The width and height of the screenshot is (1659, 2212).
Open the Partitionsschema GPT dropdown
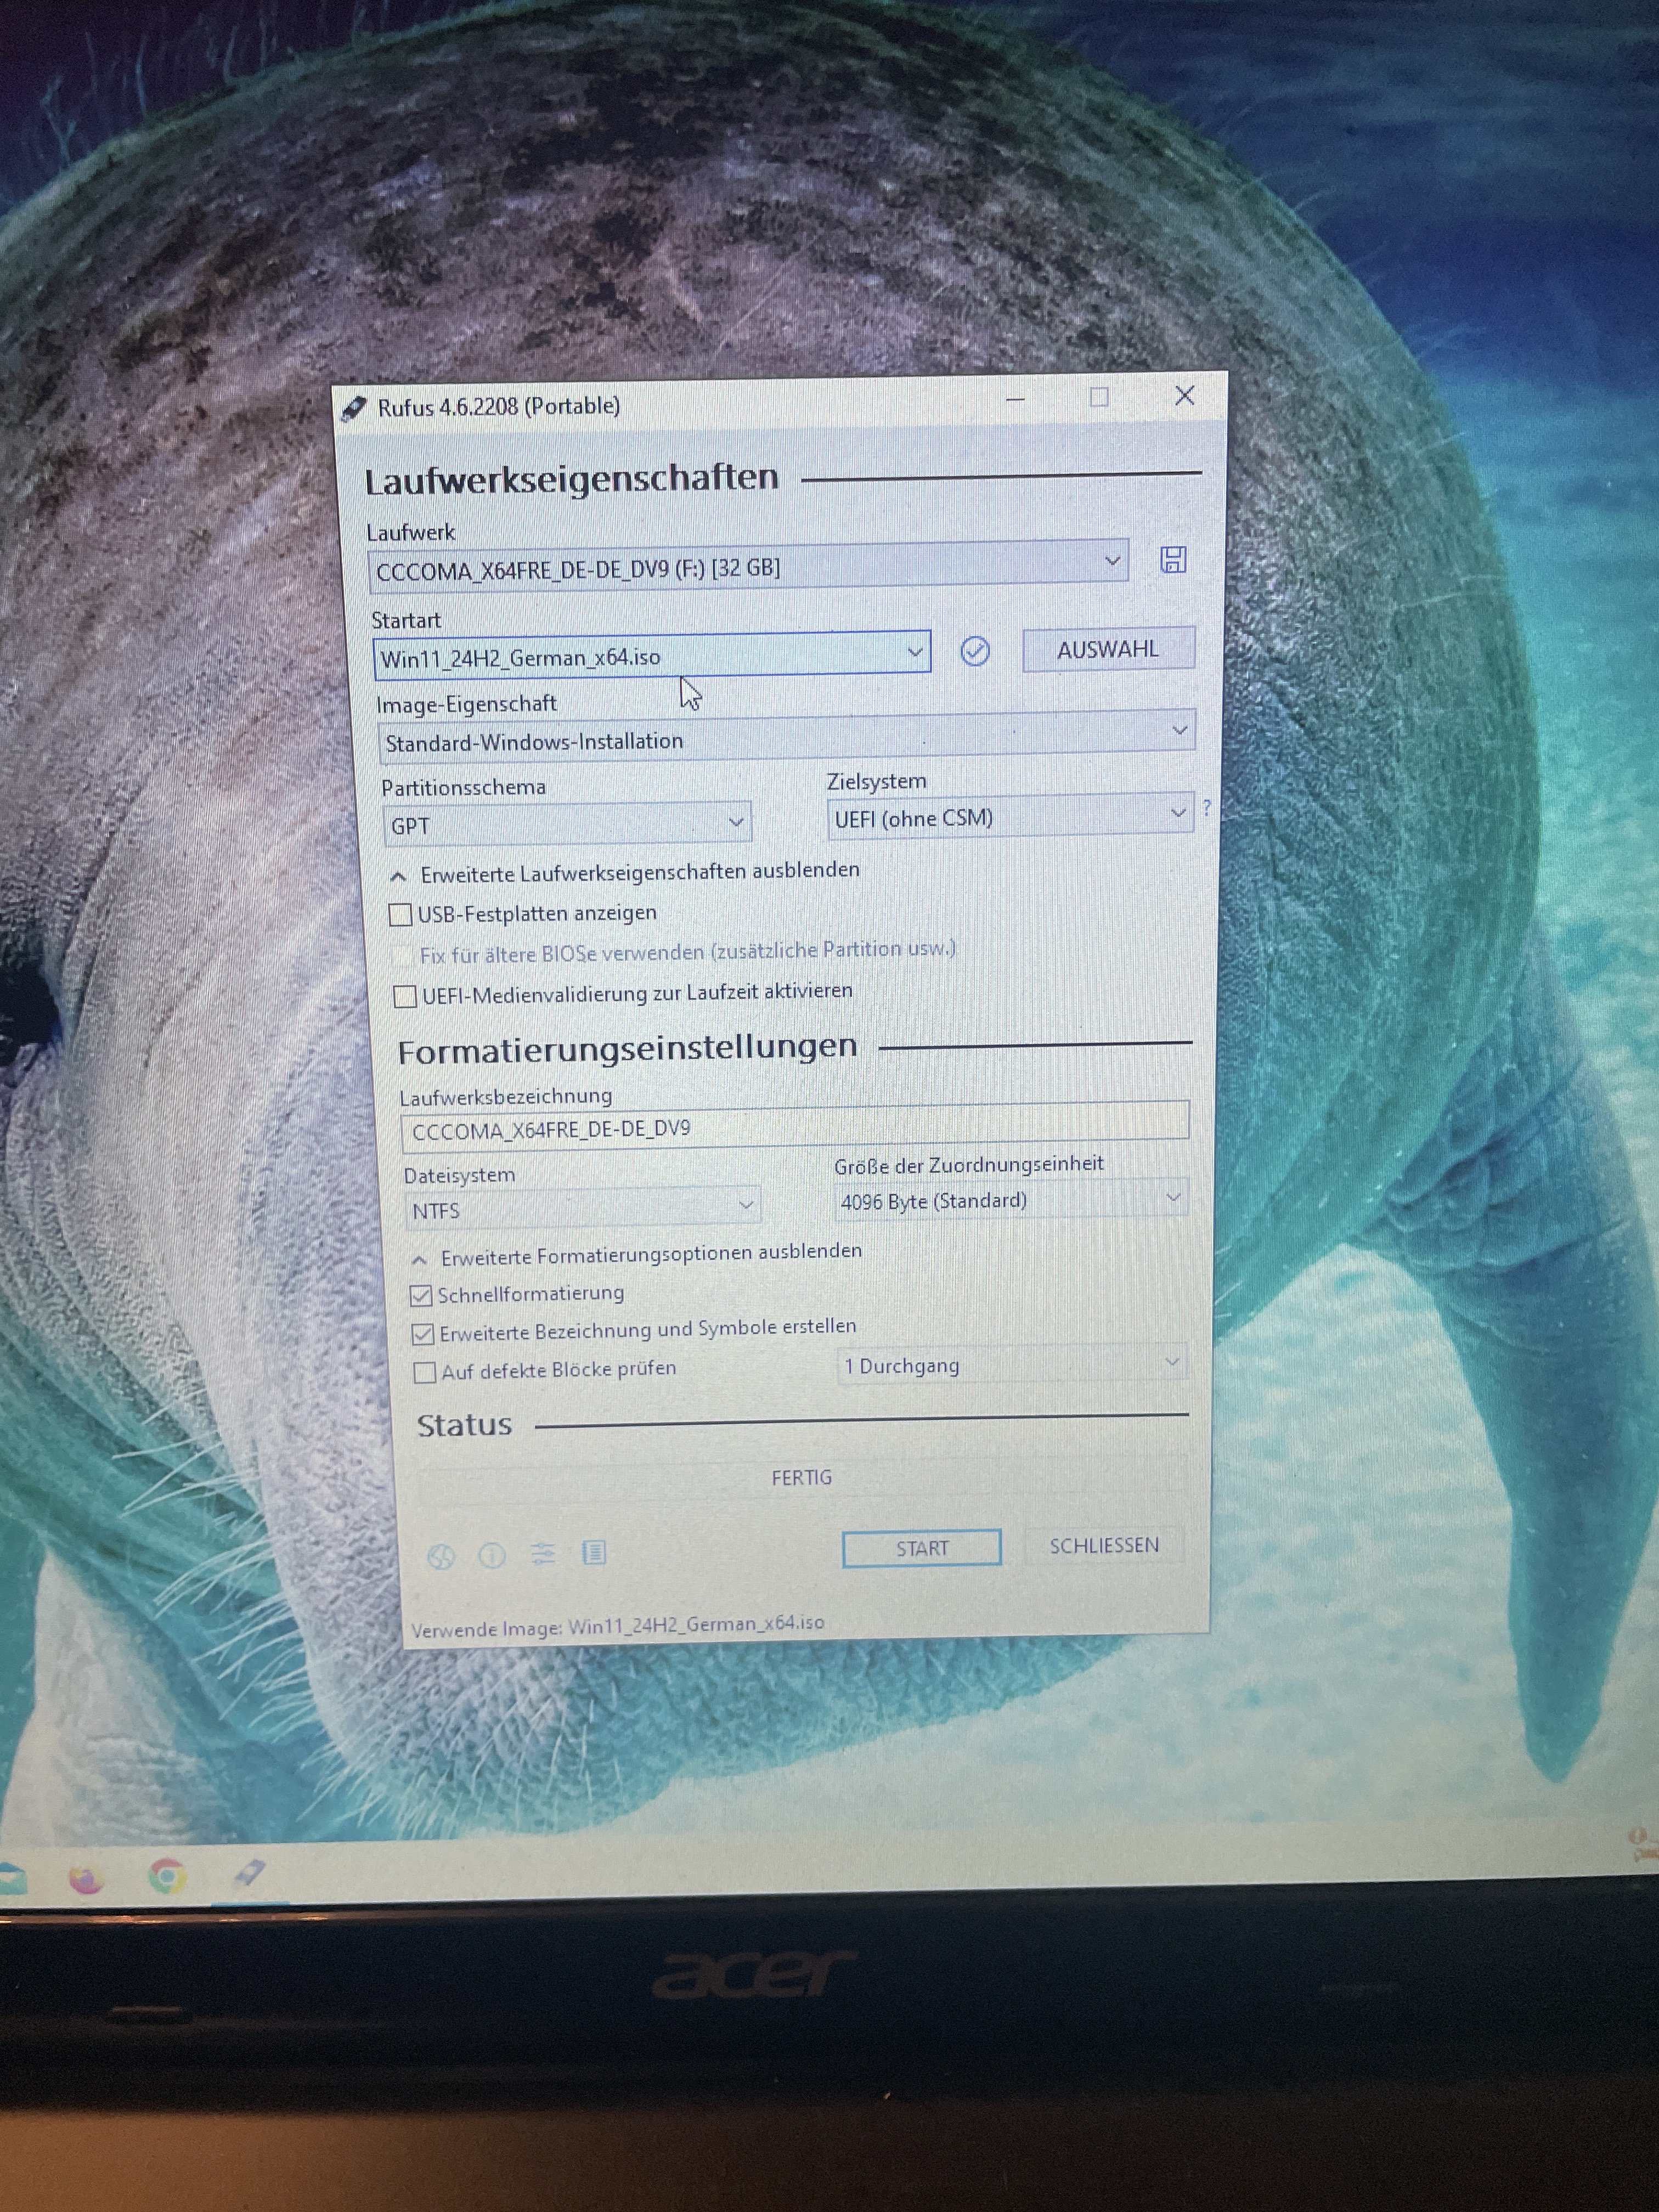[566, 824]
